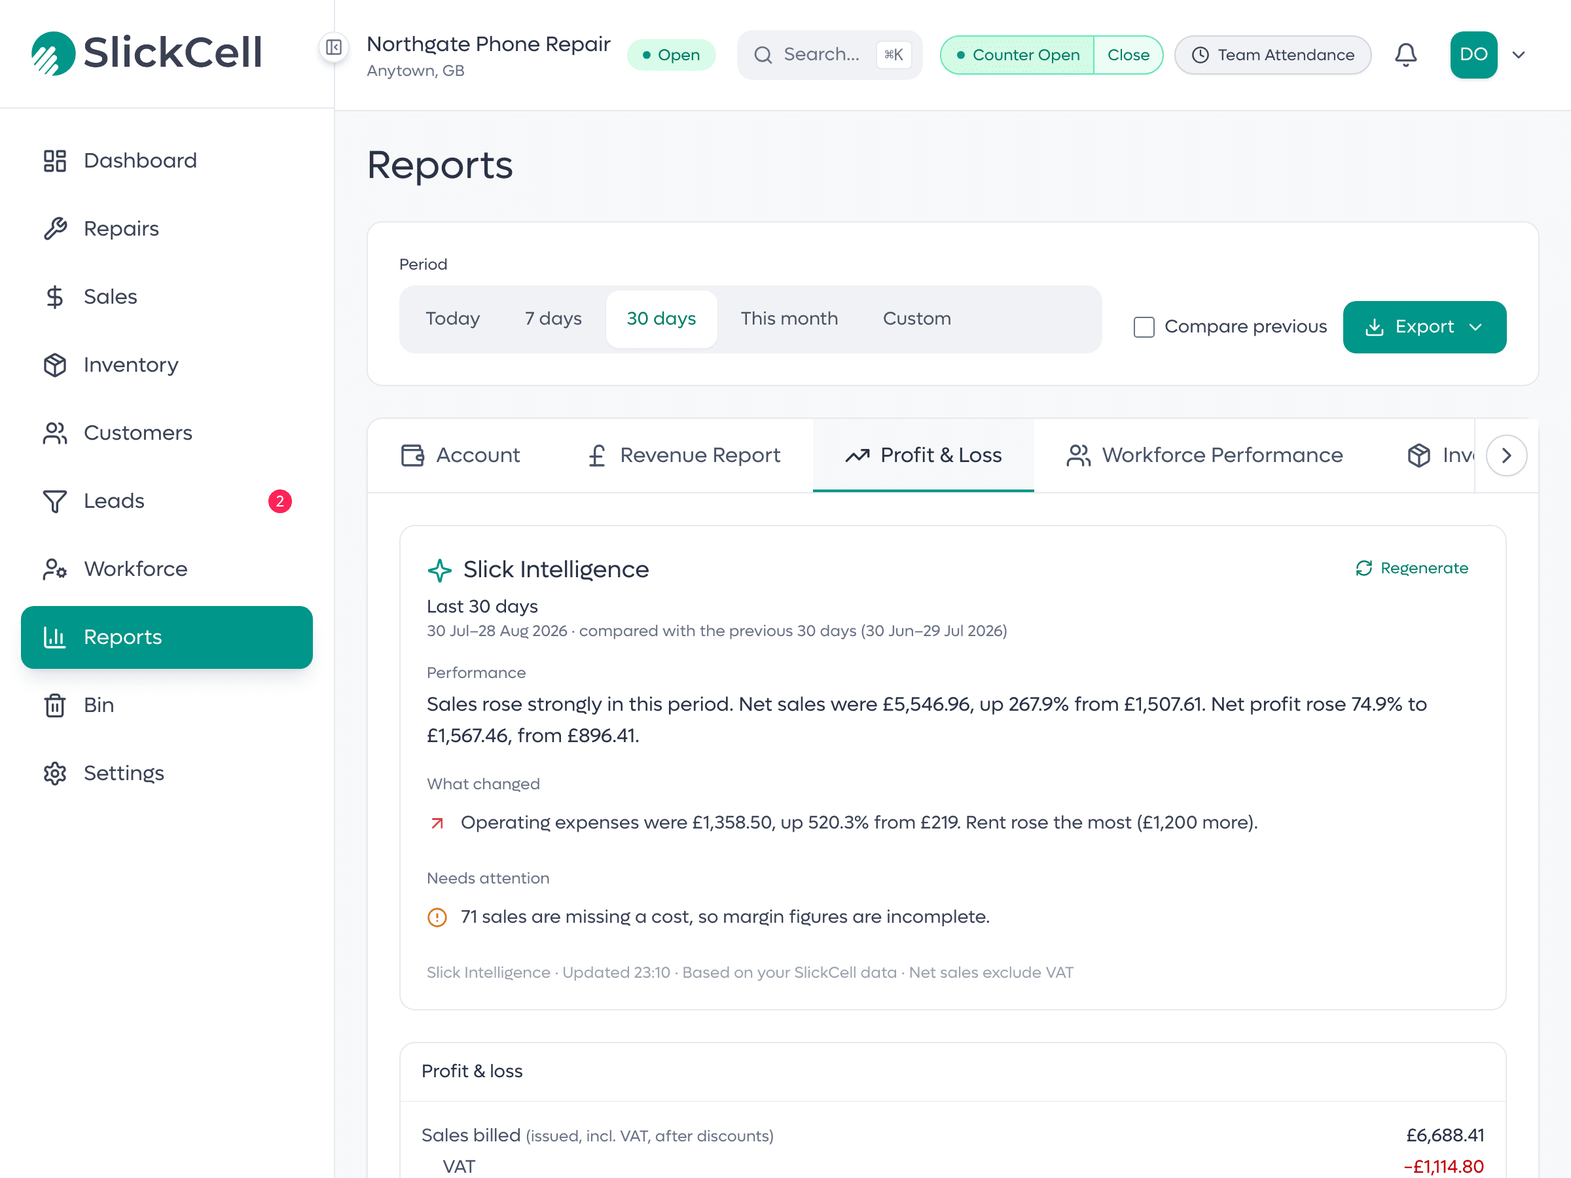Click orange warning icon for missing costs
1571x1178 pixels.
pyautogui.click(x=437, y=918)
